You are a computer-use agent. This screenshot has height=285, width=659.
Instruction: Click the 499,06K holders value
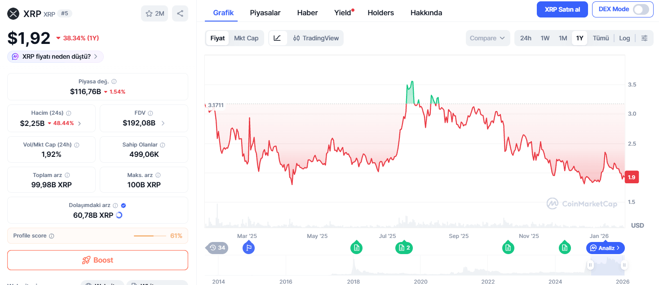(144, 155)
